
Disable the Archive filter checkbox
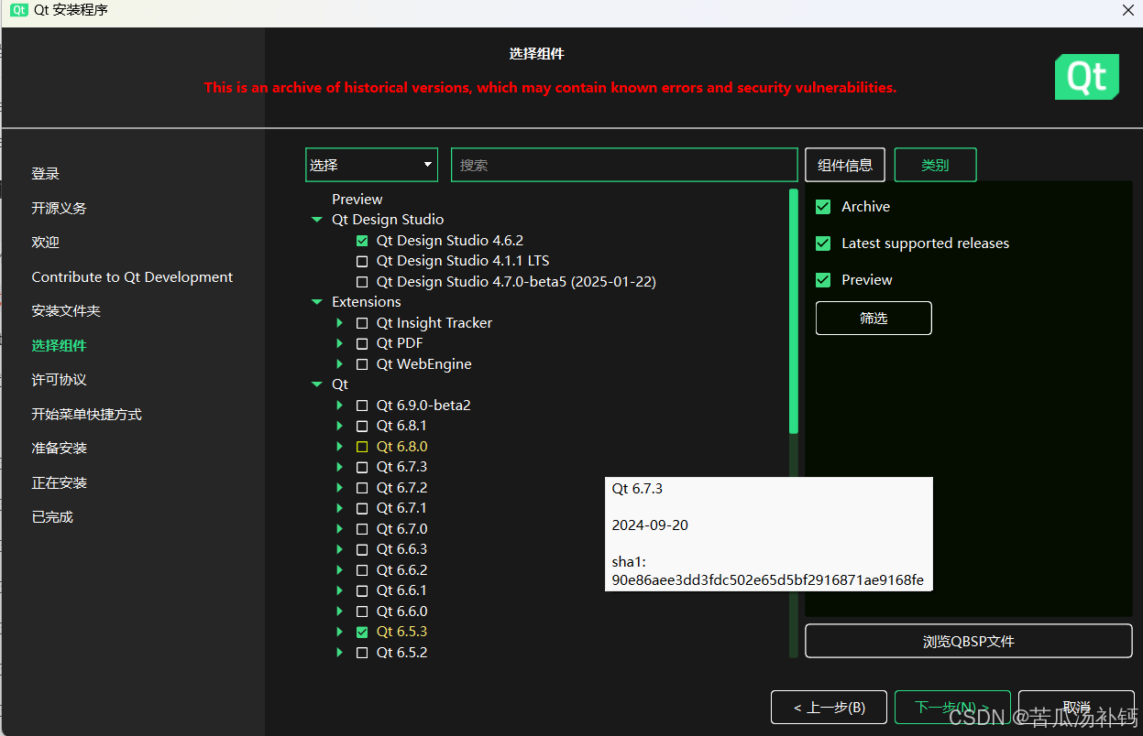click(x=823, y=207)
